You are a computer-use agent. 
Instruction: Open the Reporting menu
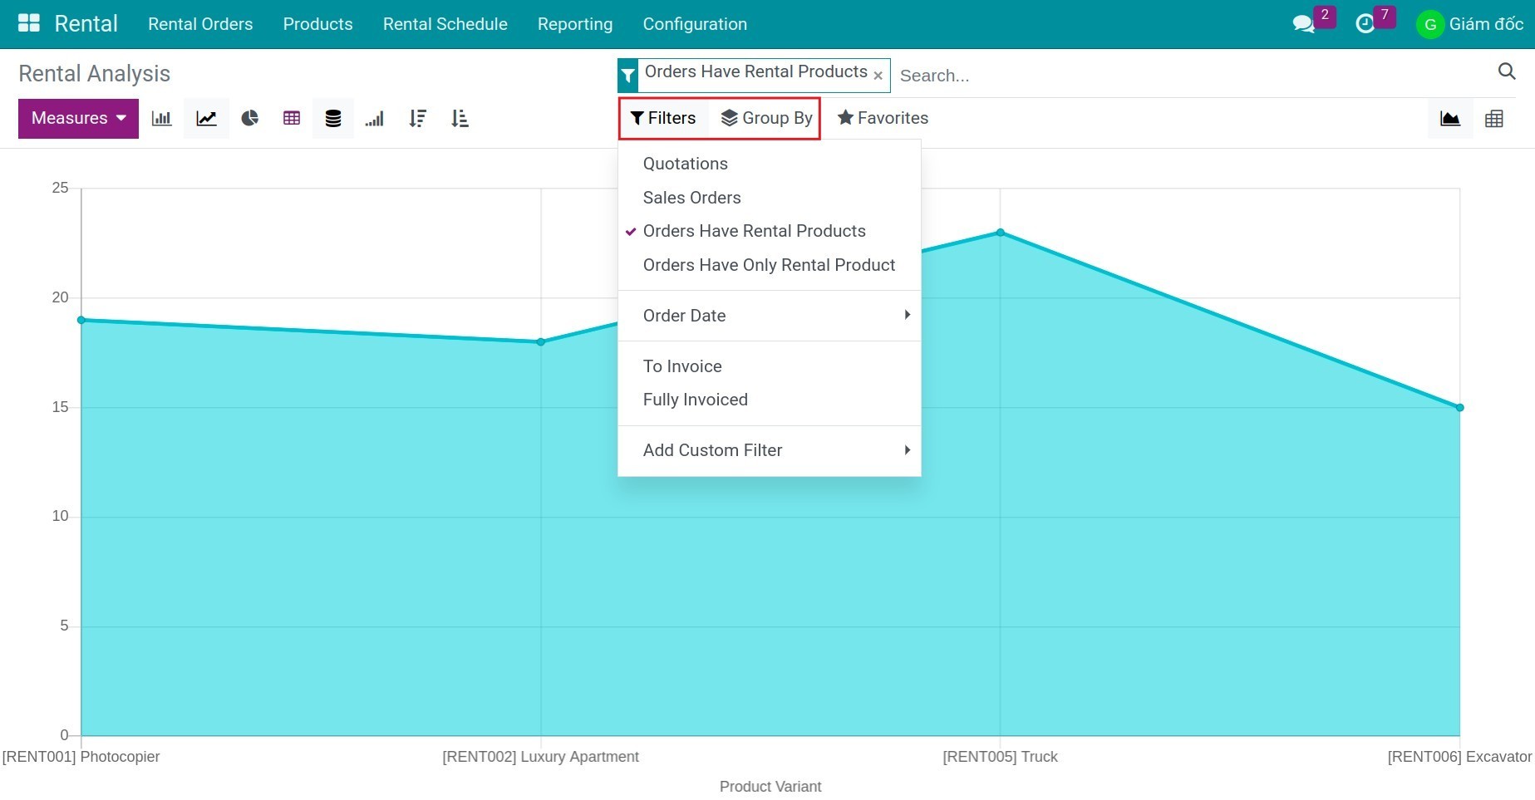tap(575, 24)
